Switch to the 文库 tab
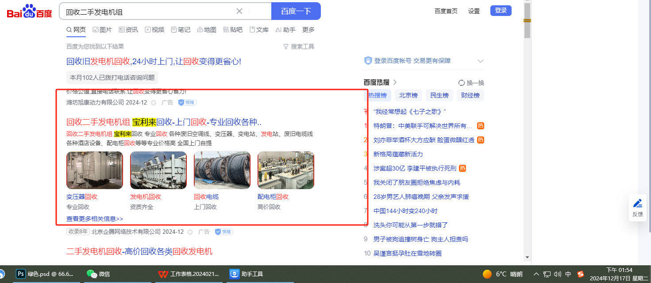This screenshot has width=651, height=283. click(x=259, y=30)
